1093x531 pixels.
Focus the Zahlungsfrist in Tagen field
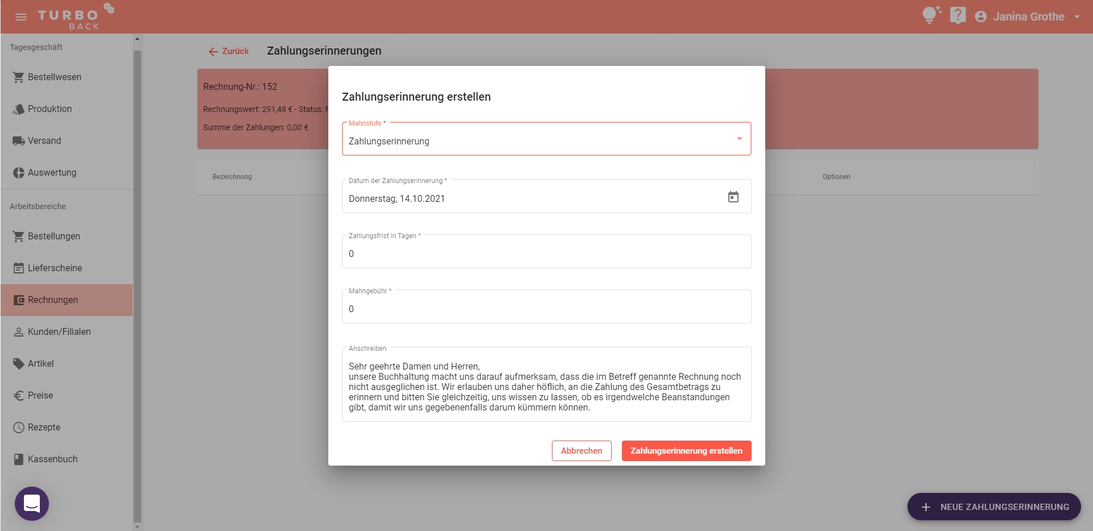point(546,254)
